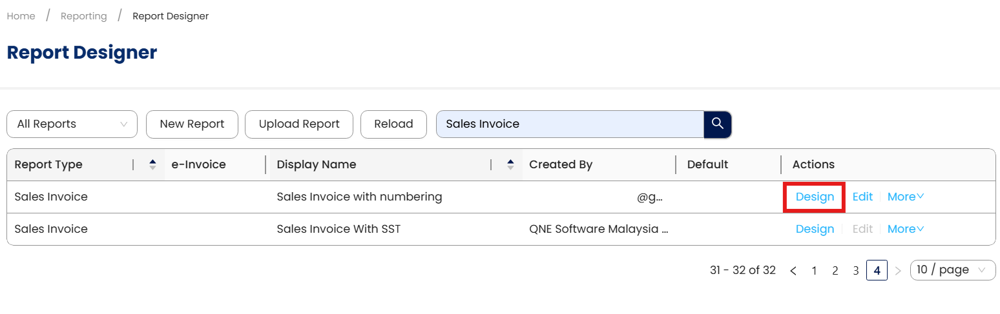The image size is (1000, 314).
Task: Click the Upload Report button
Action: point(299,124)
